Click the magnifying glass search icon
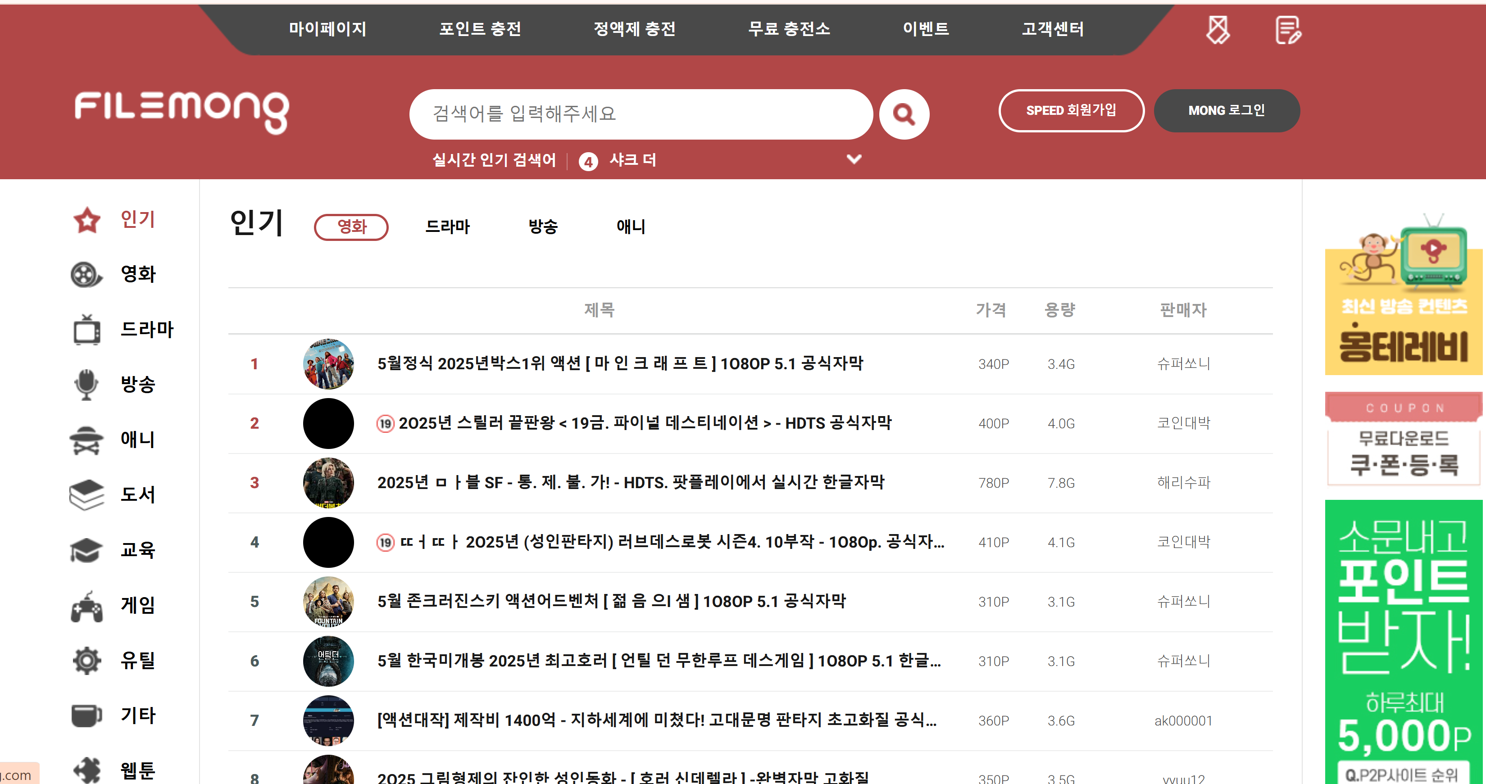This screenshot has height=784, width=1486. pos(904,114)
